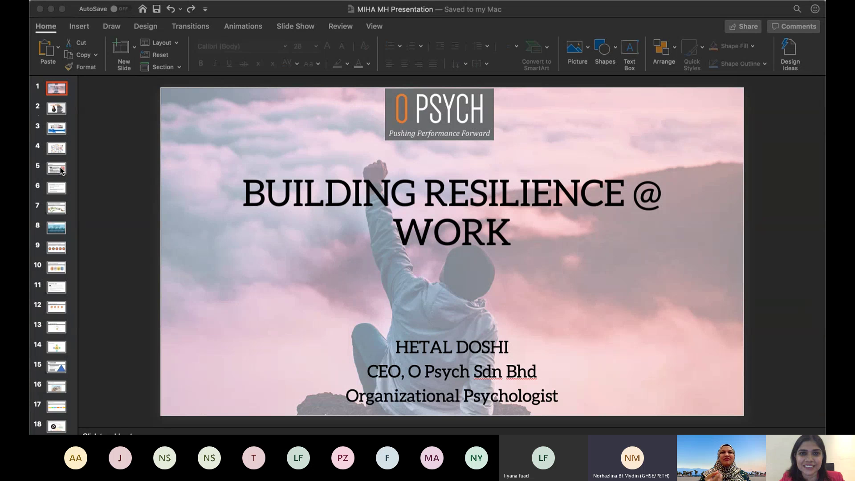This screenshot has width=855, height=481.
Task: Insert a Text Box
Action: point(629,47)
